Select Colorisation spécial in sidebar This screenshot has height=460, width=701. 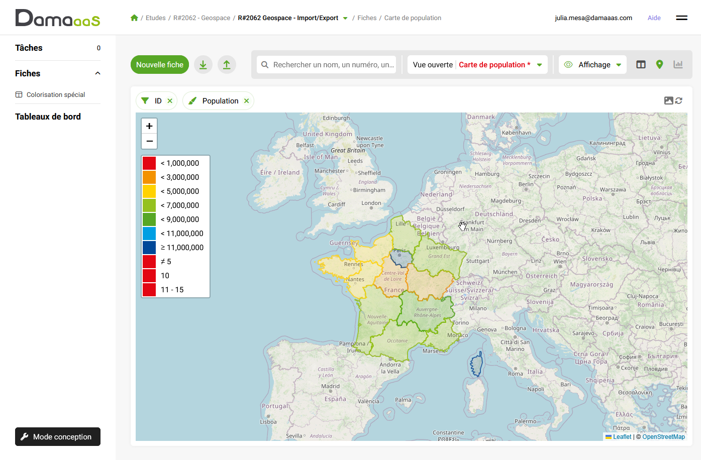click(x=55, y=94)
